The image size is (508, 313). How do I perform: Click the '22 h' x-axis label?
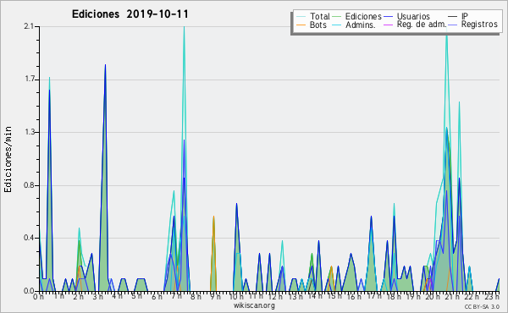[x=471, y=296]
